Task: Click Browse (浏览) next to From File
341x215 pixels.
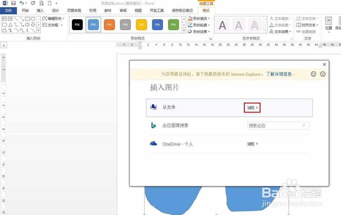Action: [x=252, y=107]
